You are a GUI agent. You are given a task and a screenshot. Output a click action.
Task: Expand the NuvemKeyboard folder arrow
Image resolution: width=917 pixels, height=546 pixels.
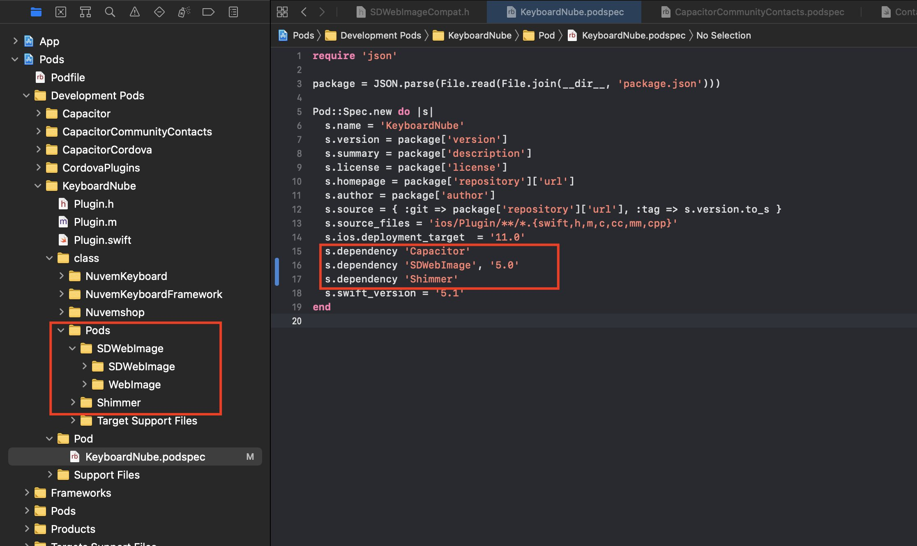coord(61,276)
